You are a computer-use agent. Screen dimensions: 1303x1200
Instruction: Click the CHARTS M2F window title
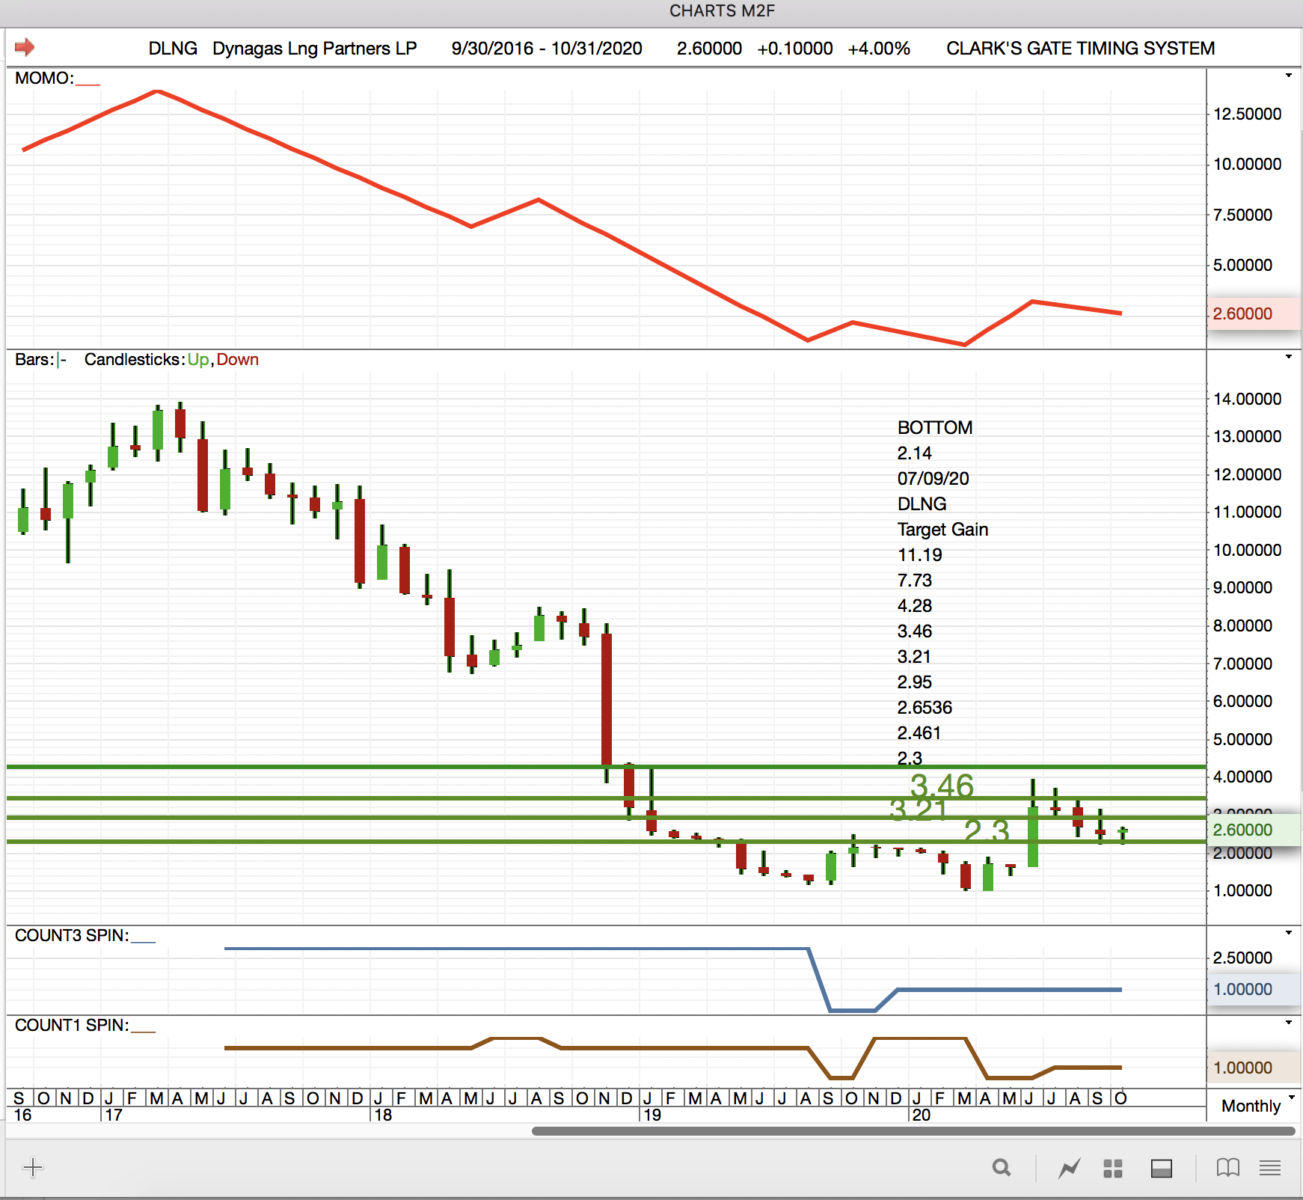pos(722,11)
